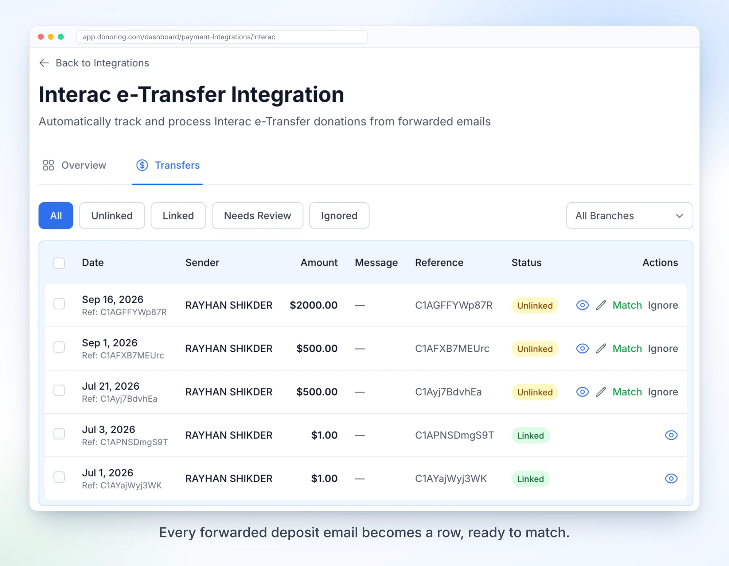Image resolution: width=729 pixels, height=566 pixels.
Task: Check the Jul 3, 2026 row checkbox
Action: pyautogui.click(x=59, y=434)
